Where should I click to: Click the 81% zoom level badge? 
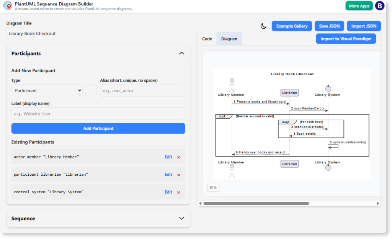(213, 187)
